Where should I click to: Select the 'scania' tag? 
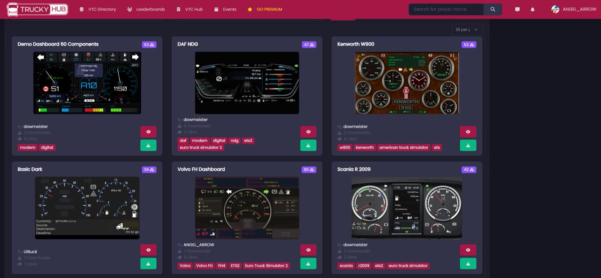[x=346, y=266]
